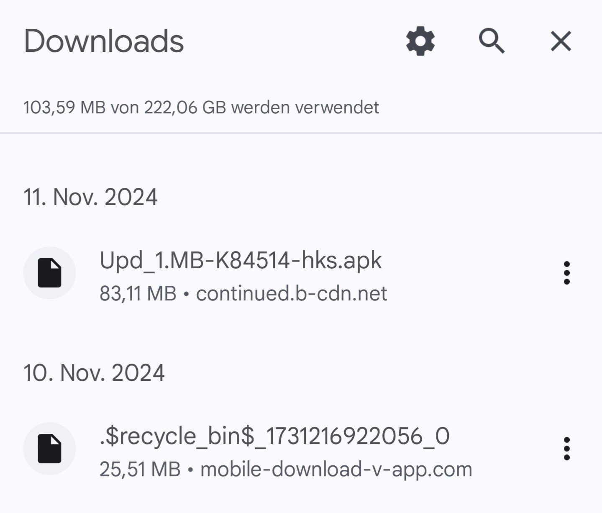602x513 pixels.
Task: Click the search magnifier icon
Action: [491, 41]
